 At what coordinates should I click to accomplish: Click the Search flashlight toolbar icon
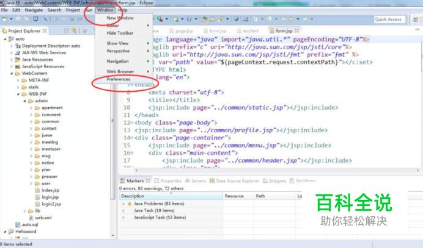pyautogui.click(x=221, y=19)
